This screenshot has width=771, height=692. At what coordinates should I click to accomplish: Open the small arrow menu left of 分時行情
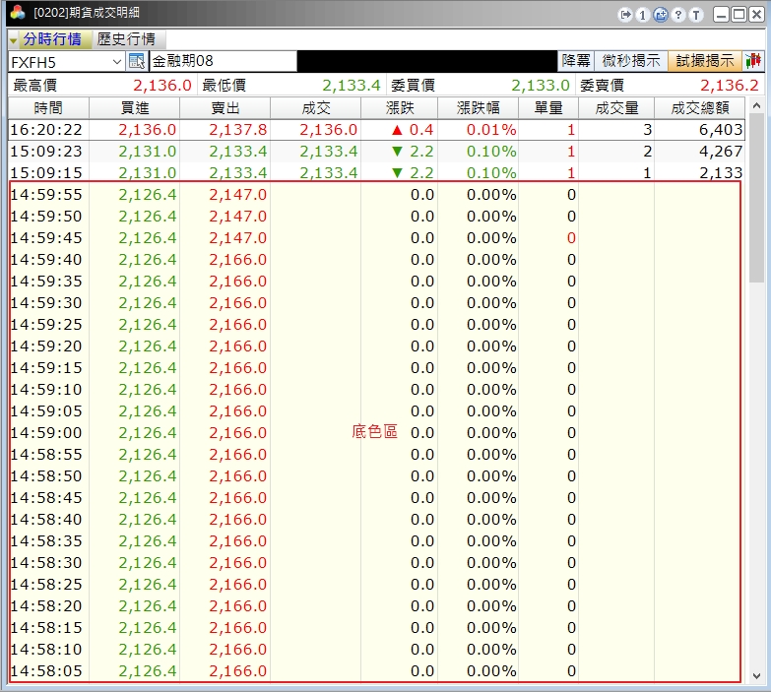(14, 40)
